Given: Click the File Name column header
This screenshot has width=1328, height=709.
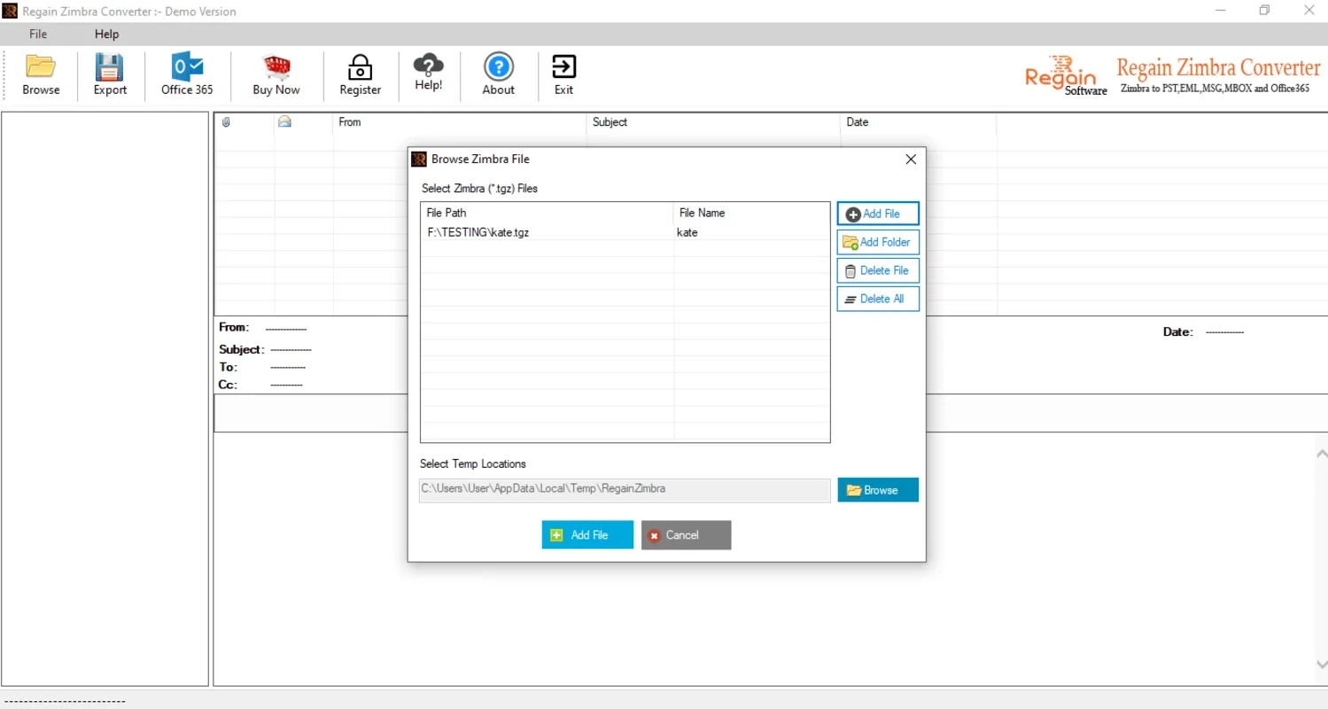Looking at the screenshot, I should click(751, 213).
